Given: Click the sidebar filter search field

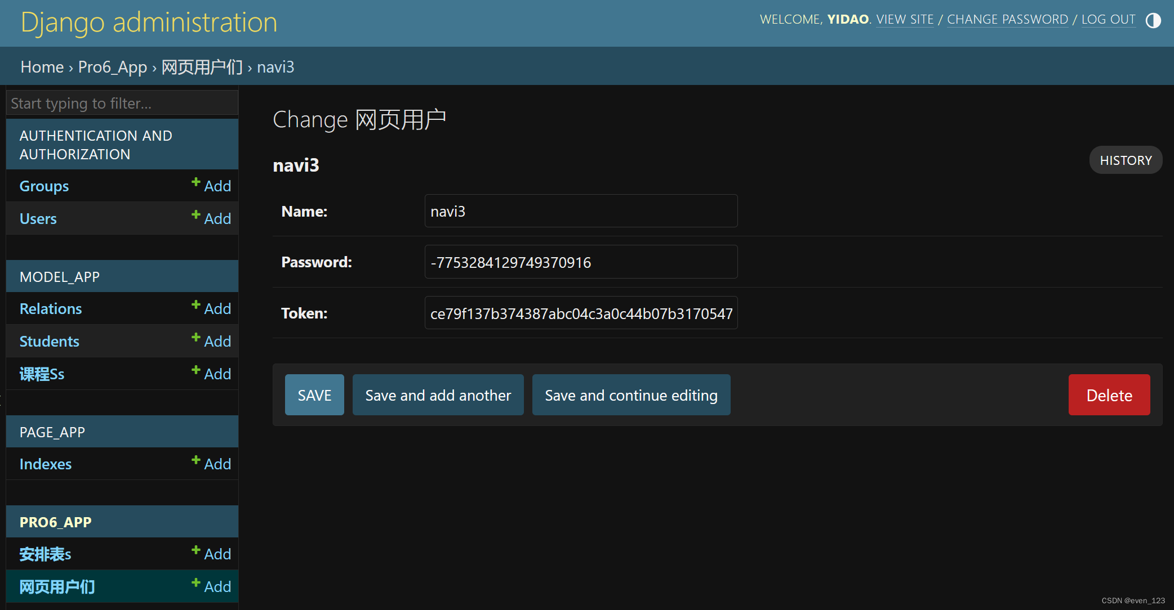Looking at the screenshot, I should pyautogui.click(x=122, y=103).
